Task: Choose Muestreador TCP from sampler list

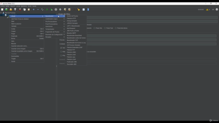Action: coord(76,40)
